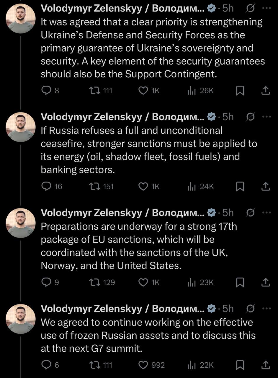Image resolution: width=278 pixels, height=378 pixels.
Task: Retweet the tweet about stronger sanctions
Action: 95,186
